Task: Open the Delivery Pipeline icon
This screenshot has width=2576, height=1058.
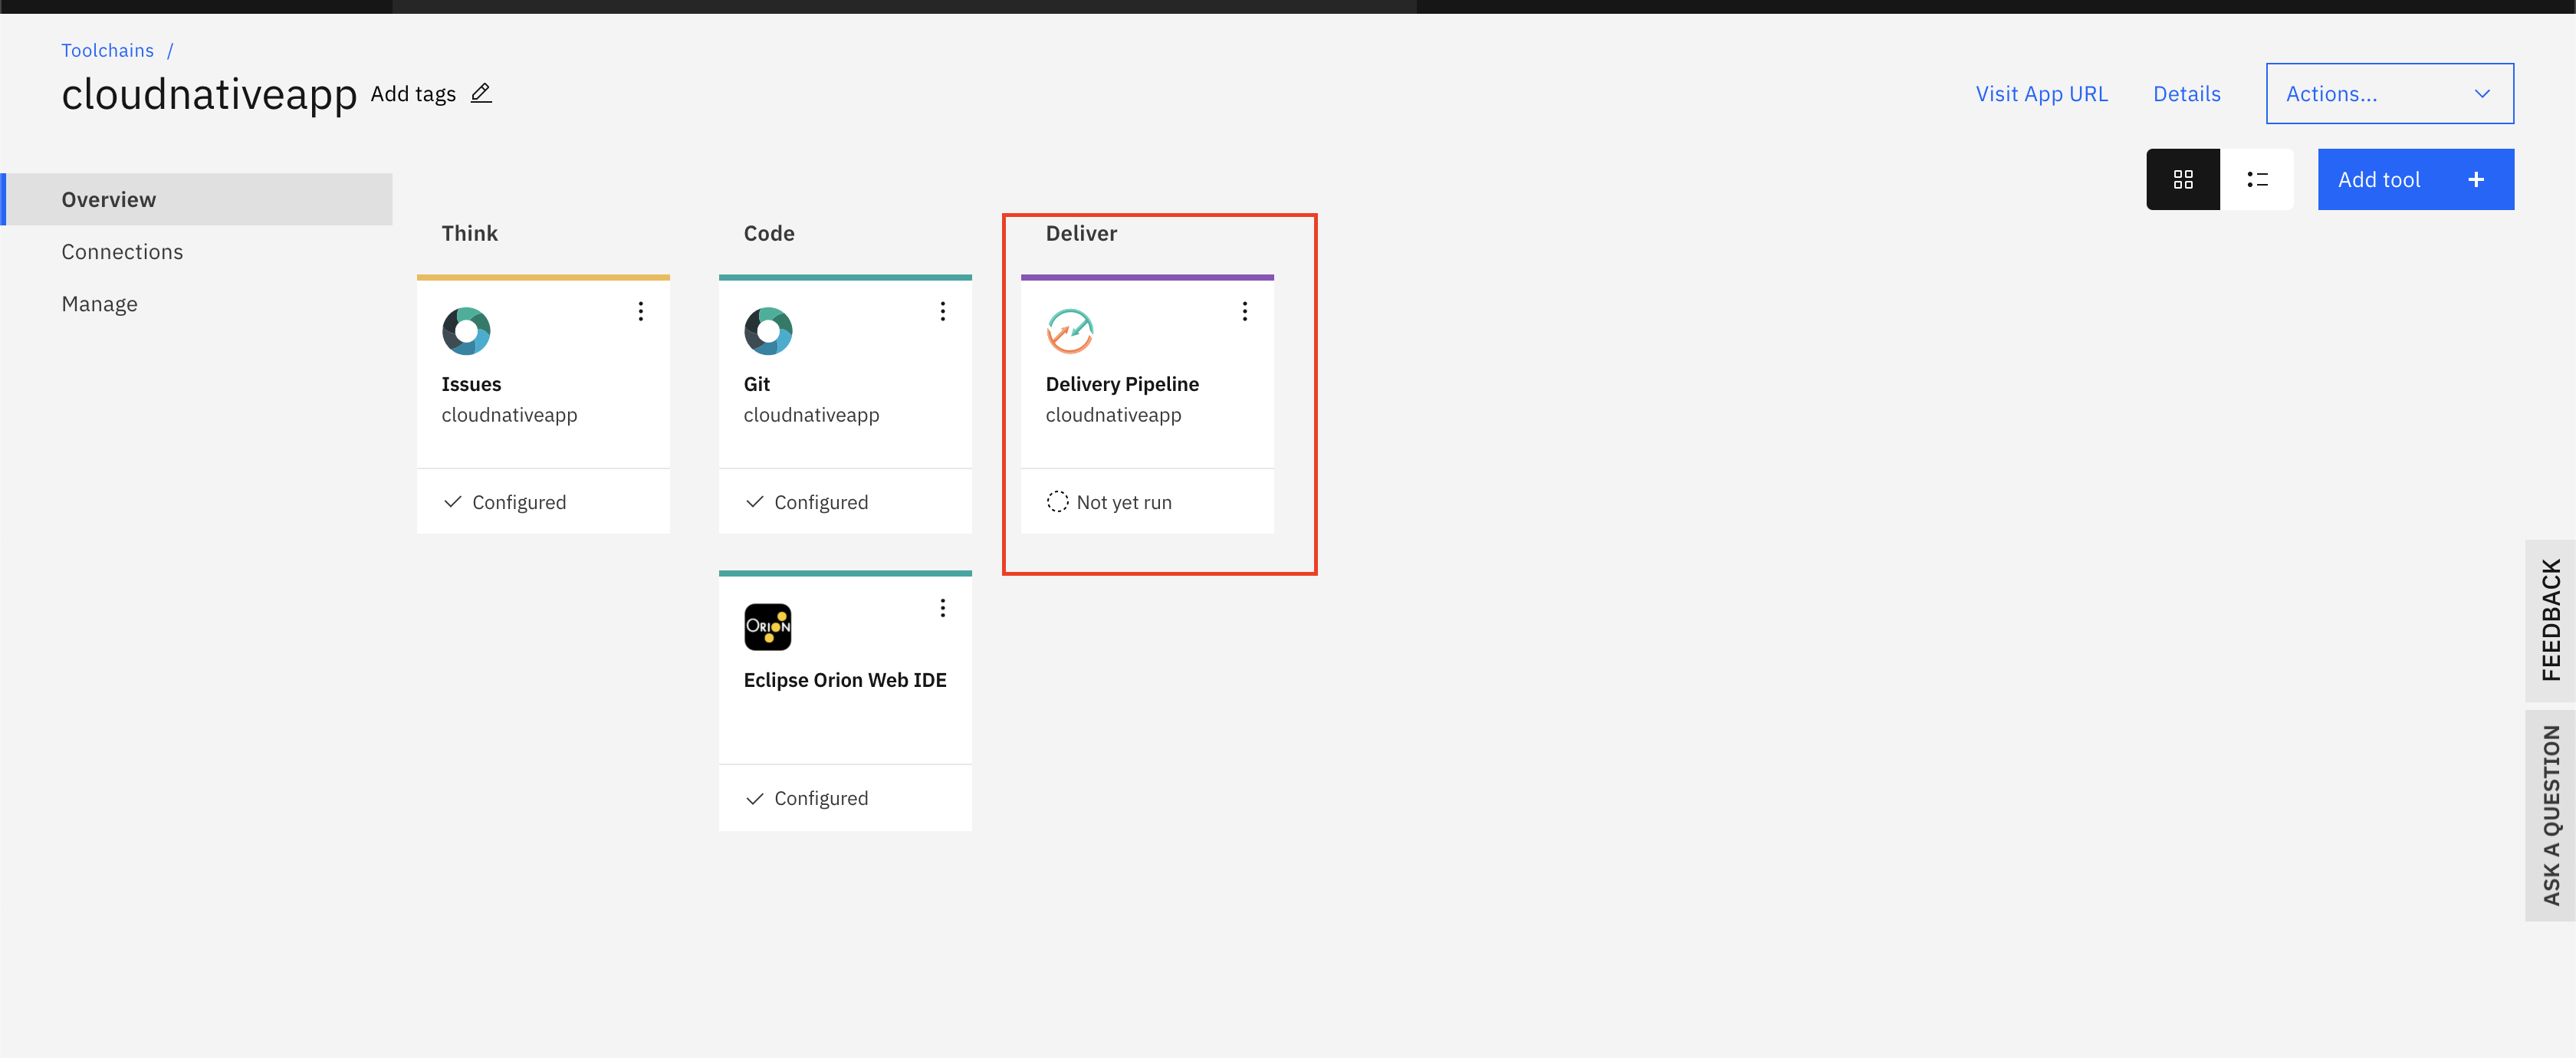Action: 1070,331
